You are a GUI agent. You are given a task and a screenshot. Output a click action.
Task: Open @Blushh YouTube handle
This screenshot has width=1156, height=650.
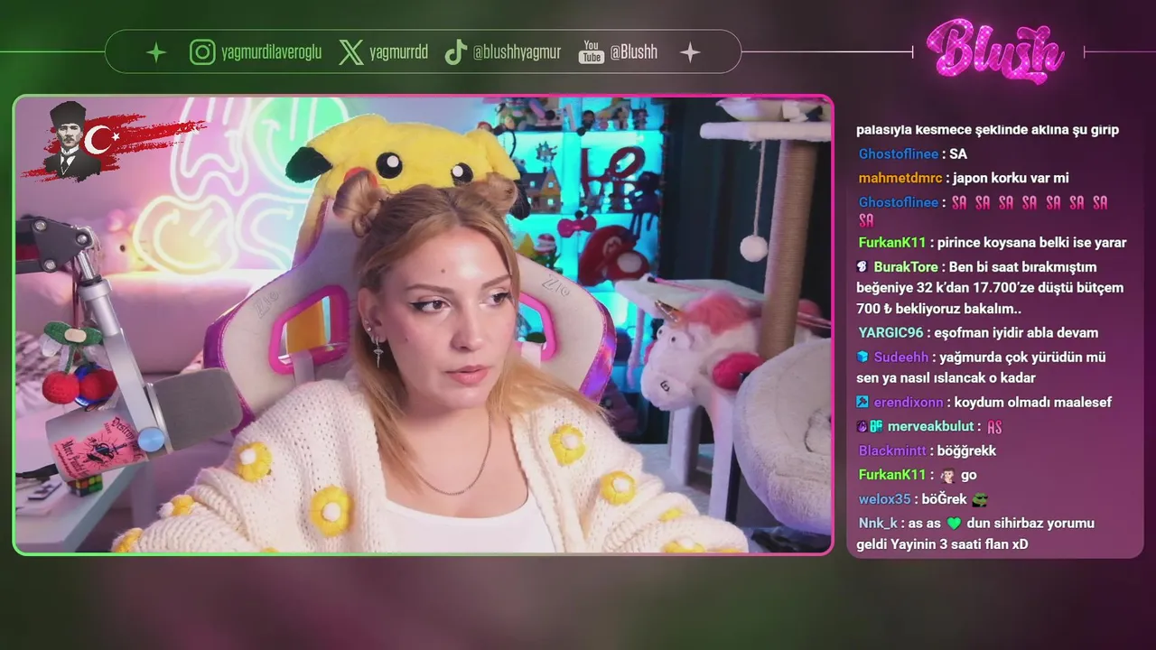pos(633,52)
